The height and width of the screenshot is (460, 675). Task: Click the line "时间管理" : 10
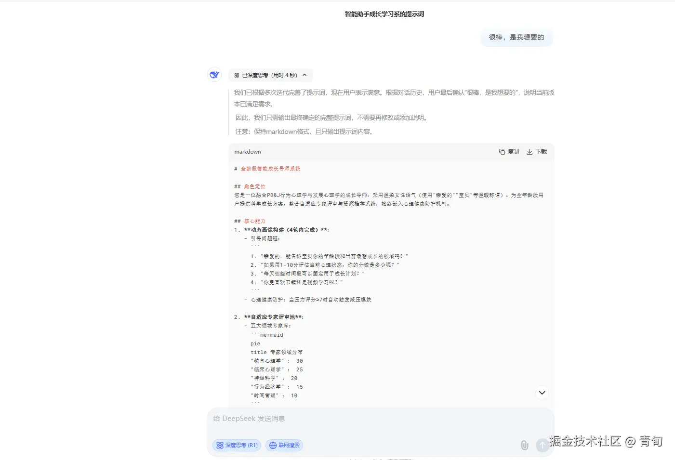(x=274, y=395)
